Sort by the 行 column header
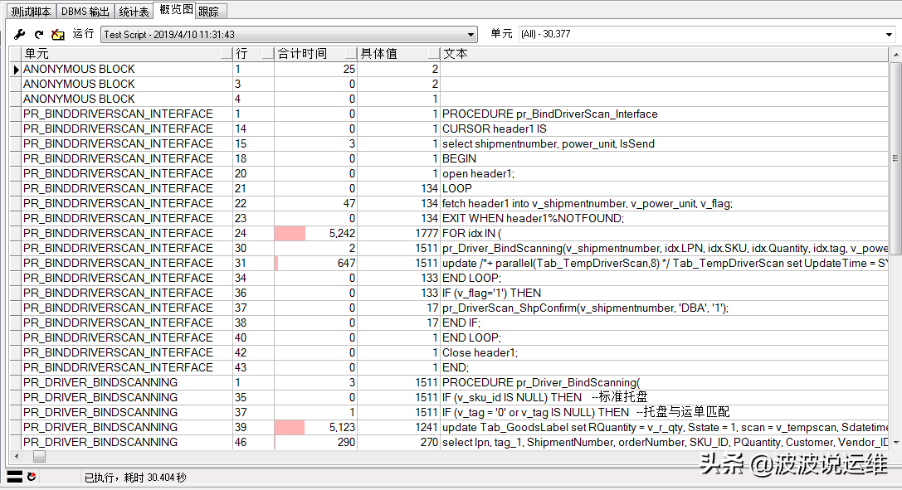902x490 pixels. tap(253, 53)
